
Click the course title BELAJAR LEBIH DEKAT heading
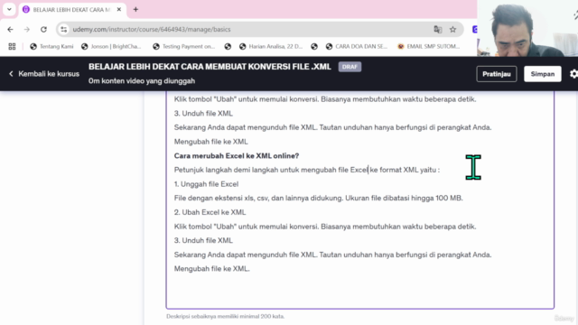(x=210, y=67)
